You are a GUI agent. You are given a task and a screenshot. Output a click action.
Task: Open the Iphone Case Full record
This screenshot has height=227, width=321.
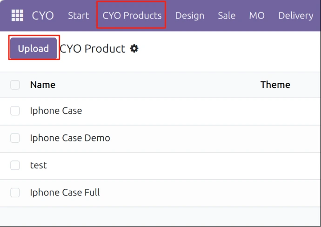coord(65,193)
